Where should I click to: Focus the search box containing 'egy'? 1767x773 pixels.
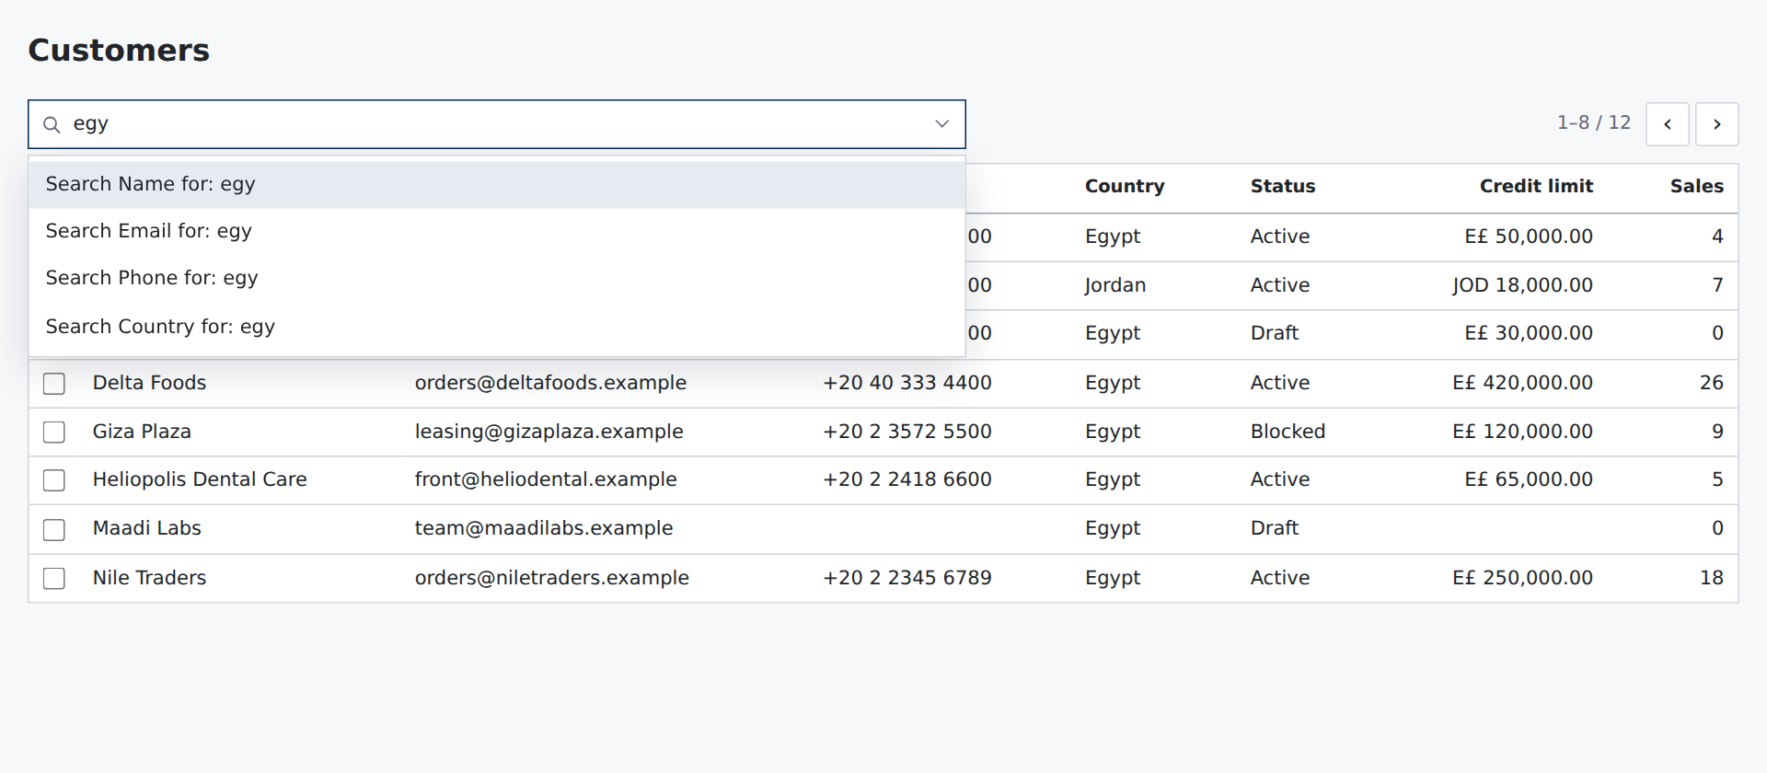tap(497, 124)
